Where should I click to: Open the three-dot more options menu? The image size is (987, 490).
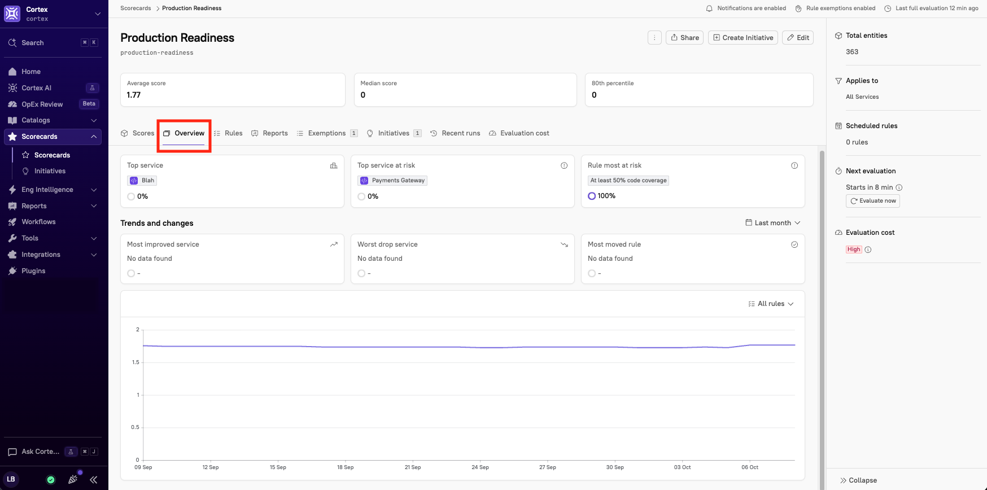[x=654, y=38]
